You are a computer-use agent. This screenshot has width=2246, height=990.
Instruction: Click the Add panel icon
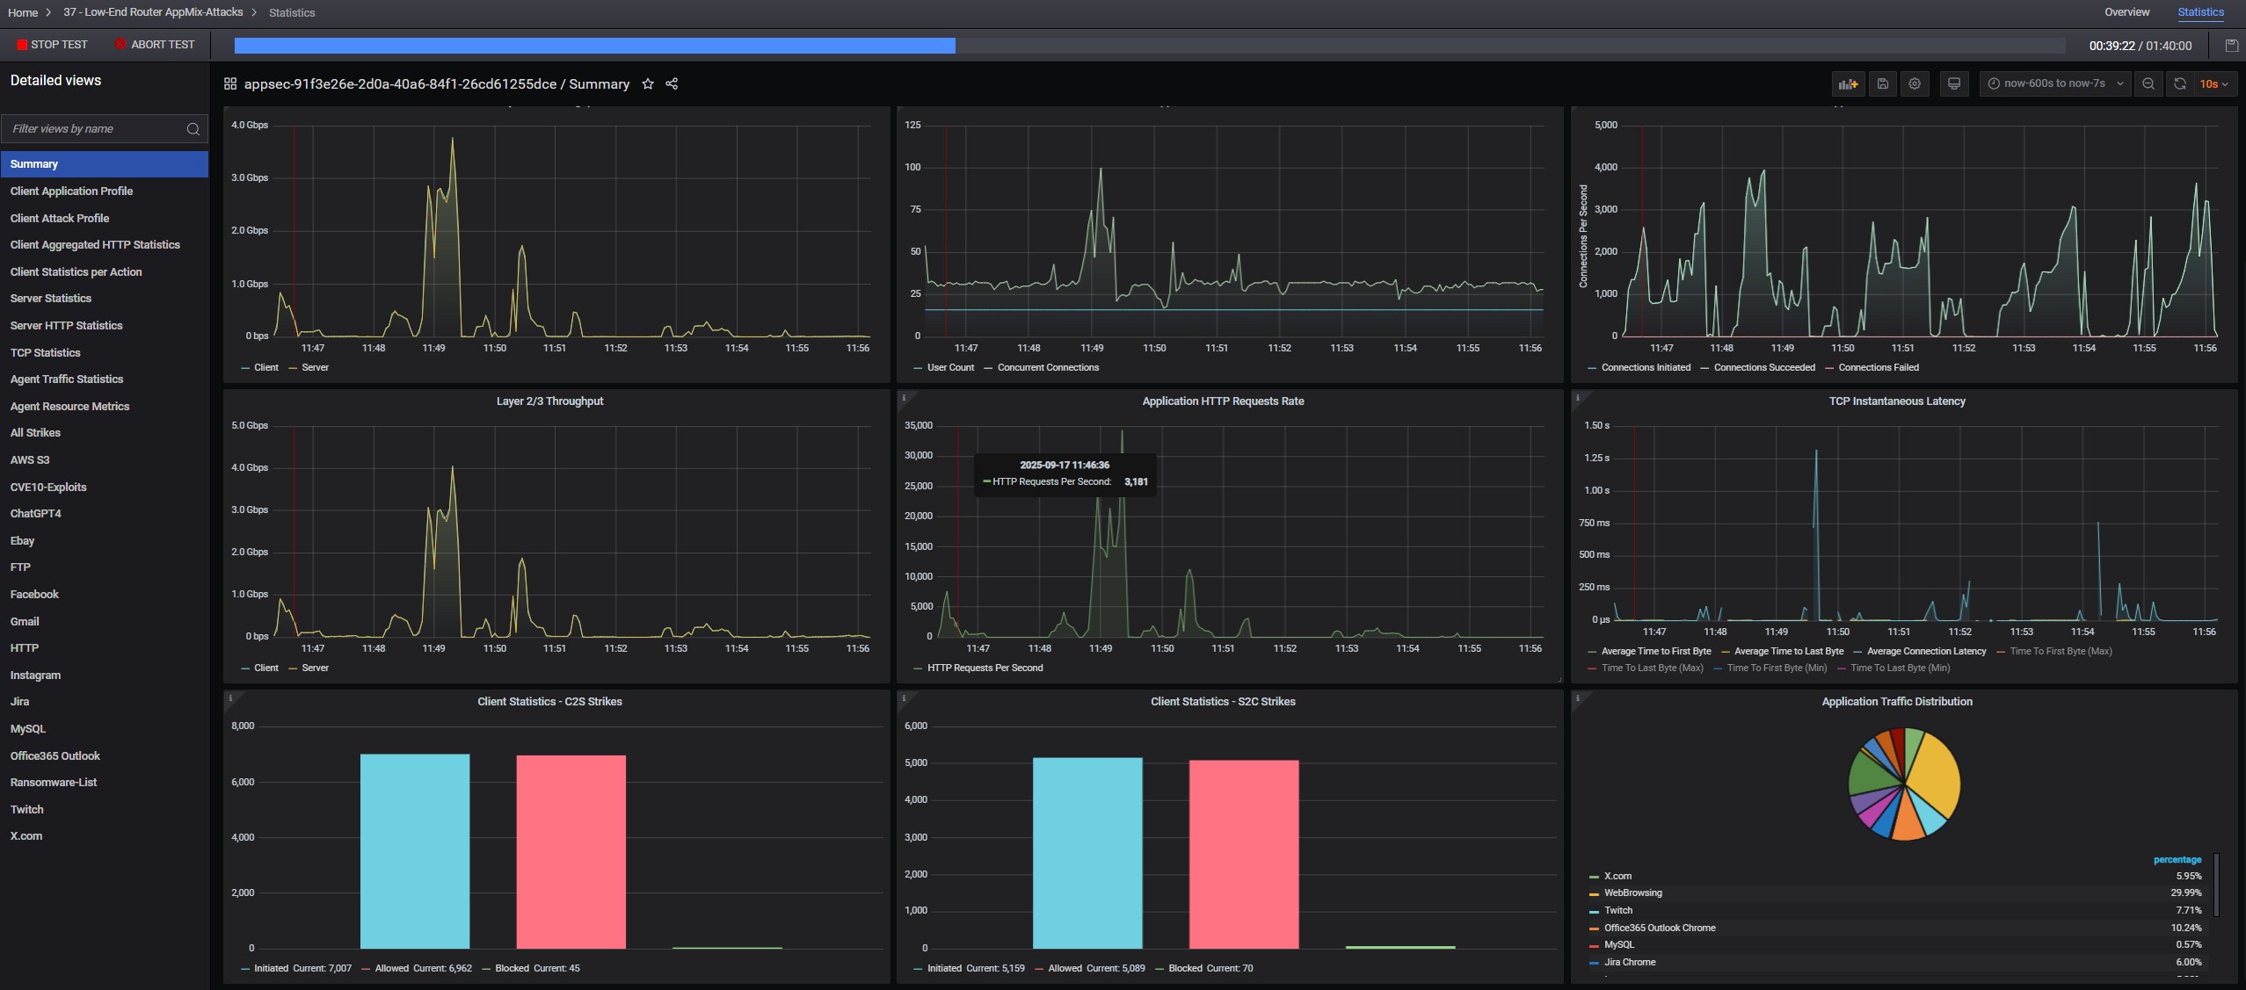(x=1847, y=84)
